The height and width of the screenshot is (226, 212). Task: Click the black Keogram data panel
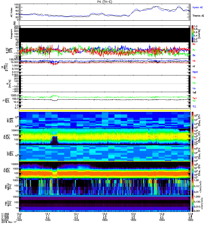click(105, 35)
